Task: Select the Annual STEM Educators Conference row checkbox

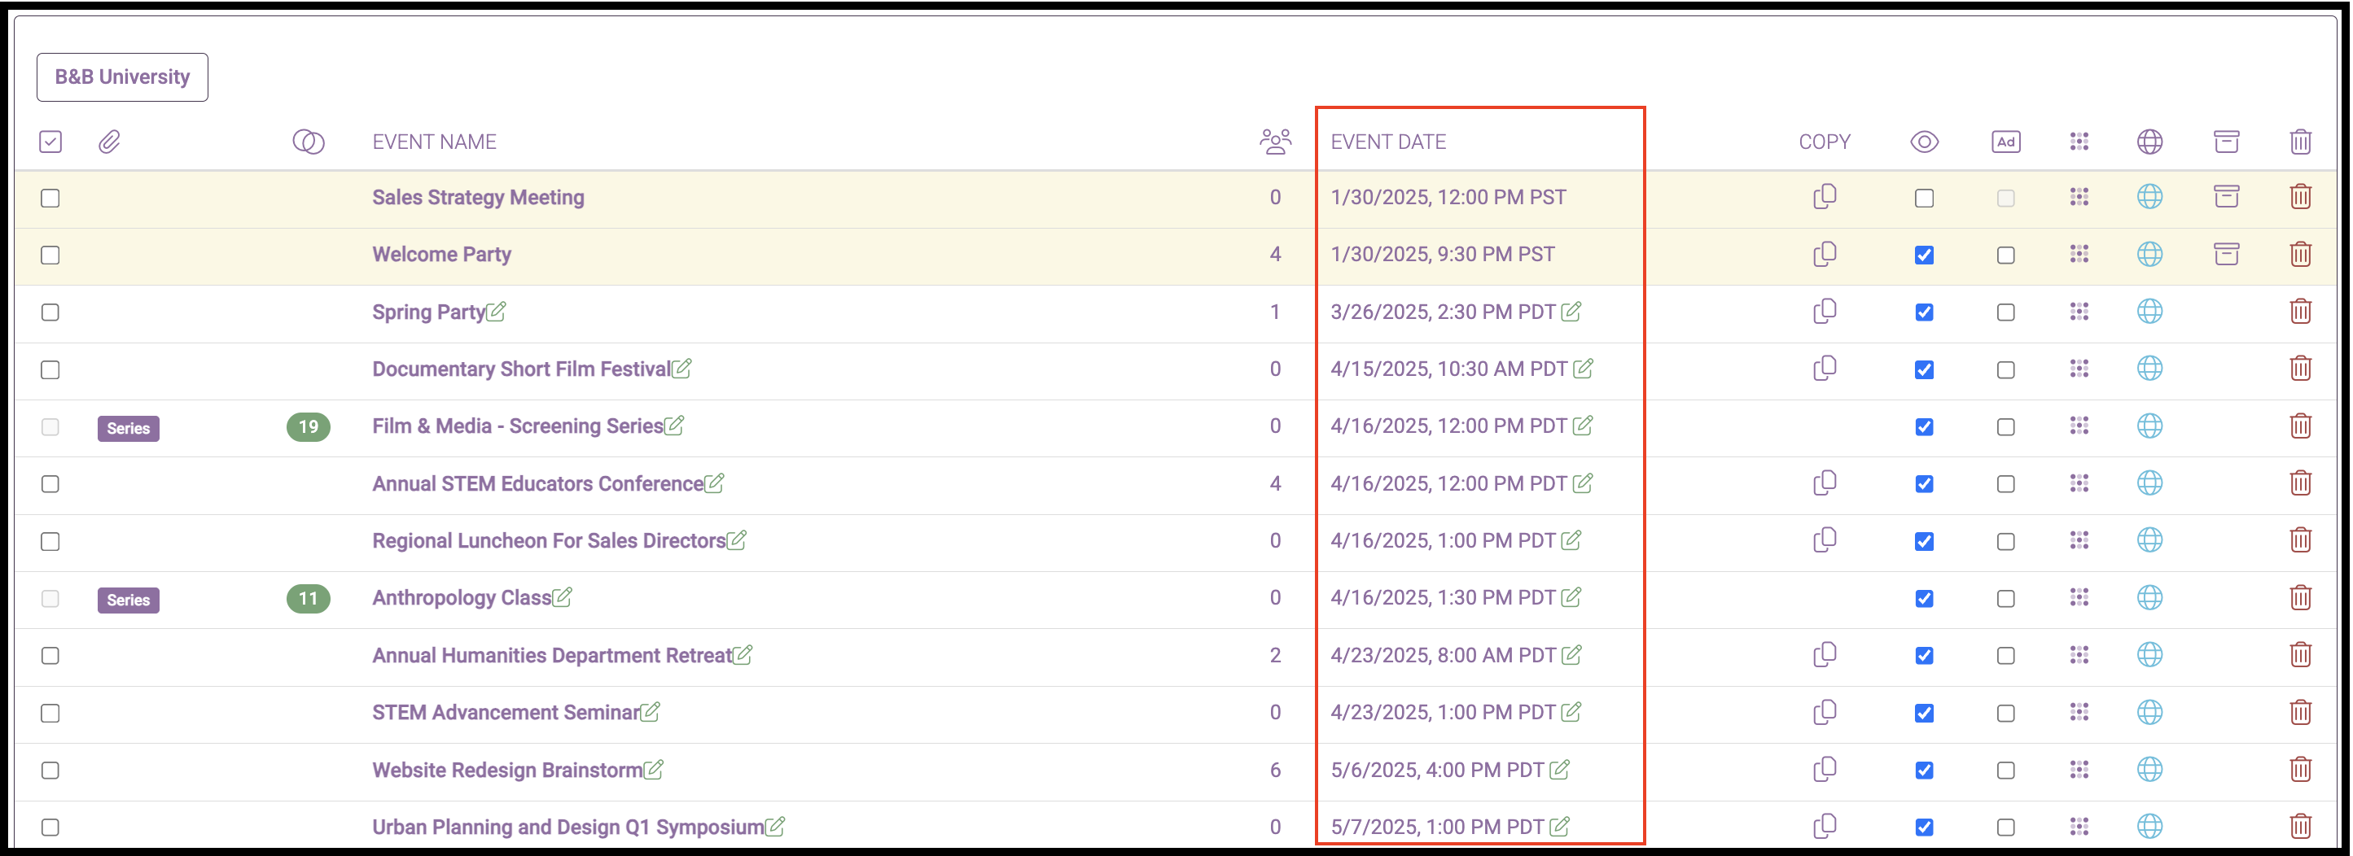Action: pyautogui.click(x=50, y=485)
